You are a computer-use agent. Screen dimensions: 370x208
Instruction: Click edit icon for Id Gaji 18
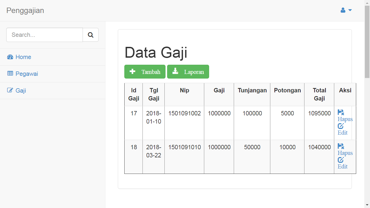[340, 160]
